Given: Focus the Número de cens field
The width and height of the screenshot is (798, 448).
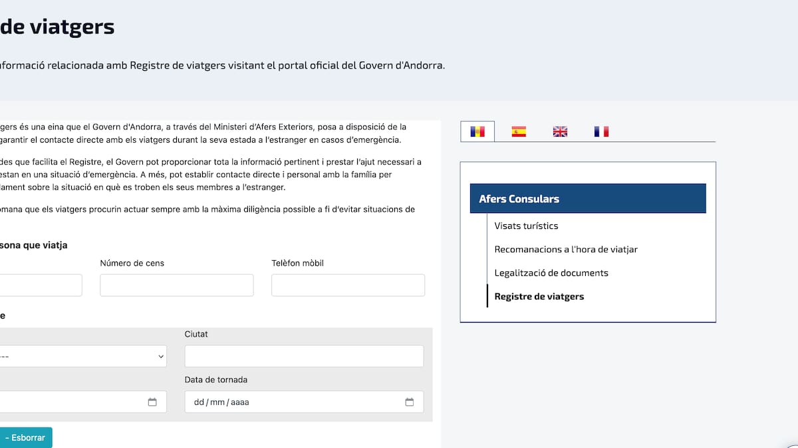Looking at the screenshot, I should [176, 285].
